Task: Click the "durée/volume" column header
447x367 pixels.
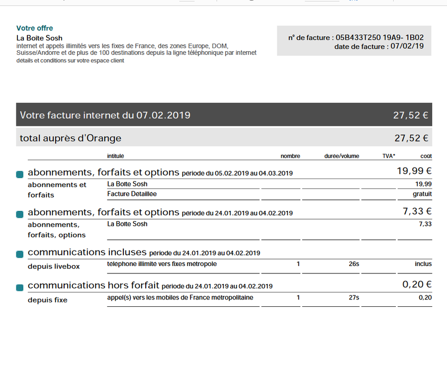Action: coord(342,156)
